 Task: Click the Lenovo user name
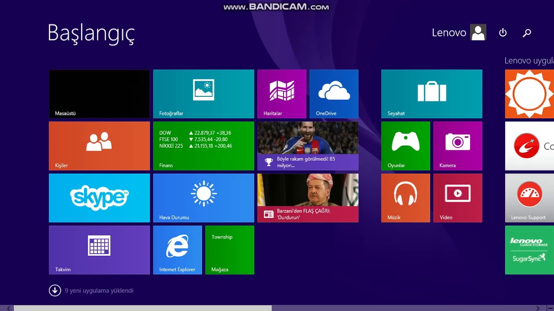tap(449, 32)
